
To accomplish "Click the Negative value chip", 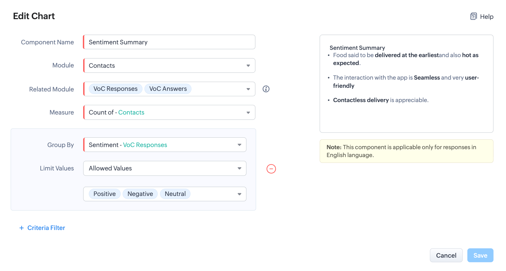I will (140, 194).
